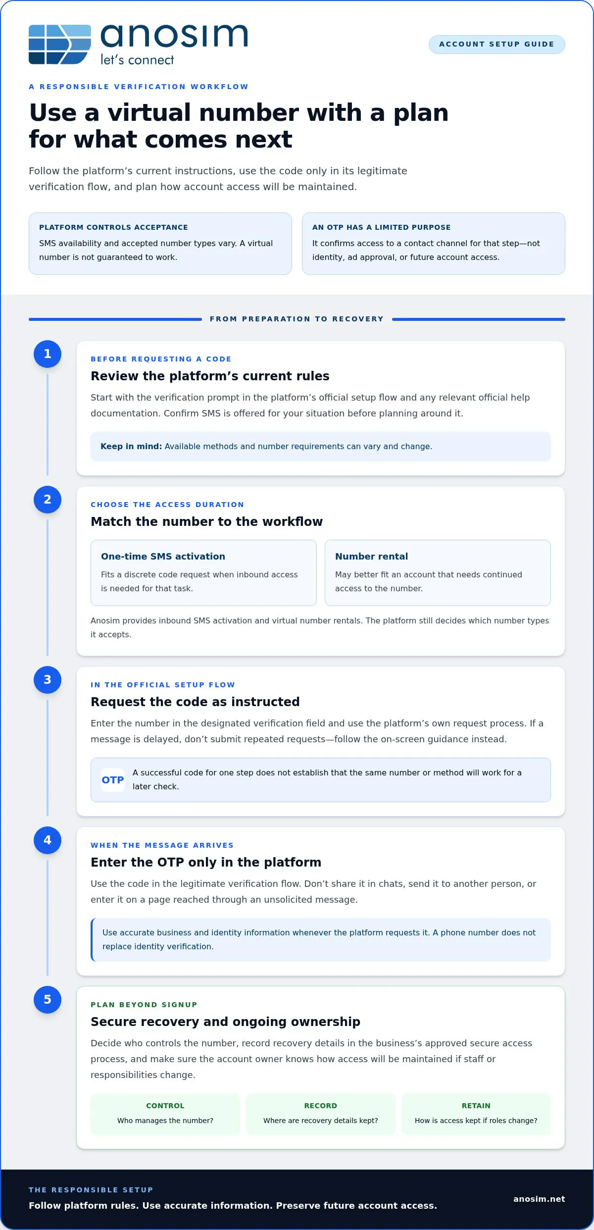The height and width of the screenshot is (1230, 594).
Task: Click the Platform Controls Acceptance box
Action: click(x=160, y=244)
